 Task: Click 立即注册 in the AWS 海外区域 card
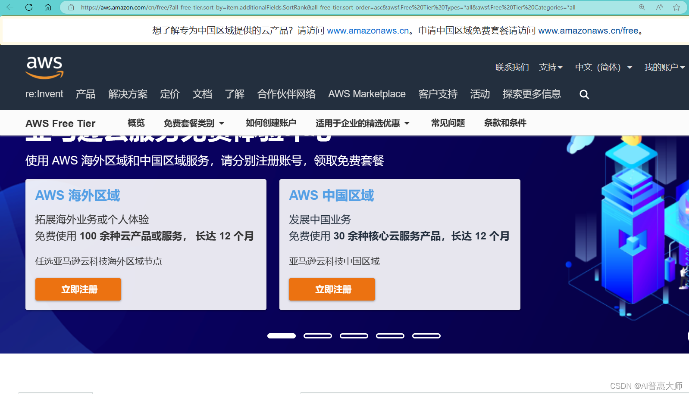(78, 289)
